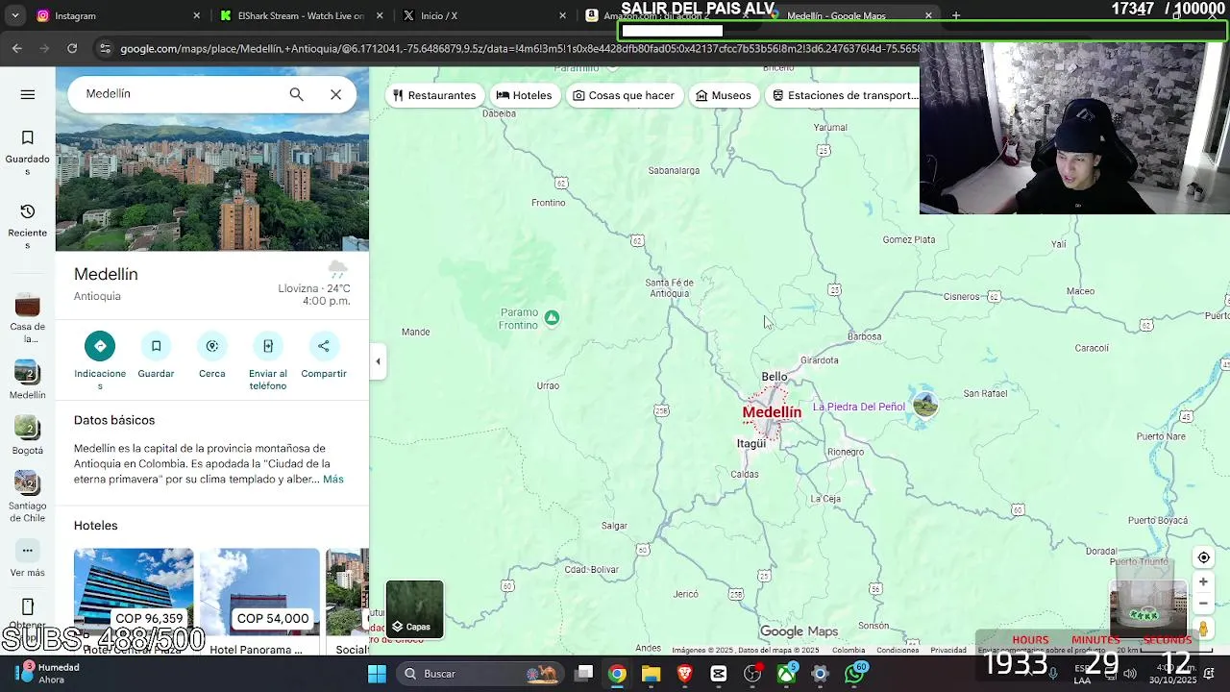Switch to the ElShark Stream browser tab
Viewport: 1230px width, 692px height.
[x=300, y=15]
